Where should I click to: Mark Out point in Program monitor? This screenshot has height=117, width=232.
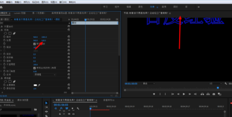click(165, 94)
